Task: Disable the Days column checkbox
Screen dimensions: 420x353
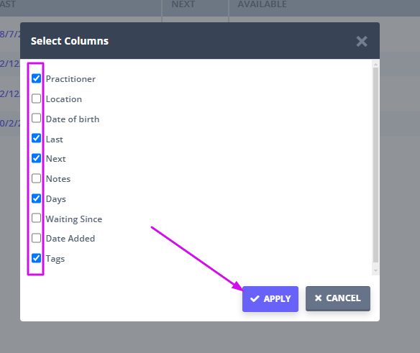Action: 36,198
